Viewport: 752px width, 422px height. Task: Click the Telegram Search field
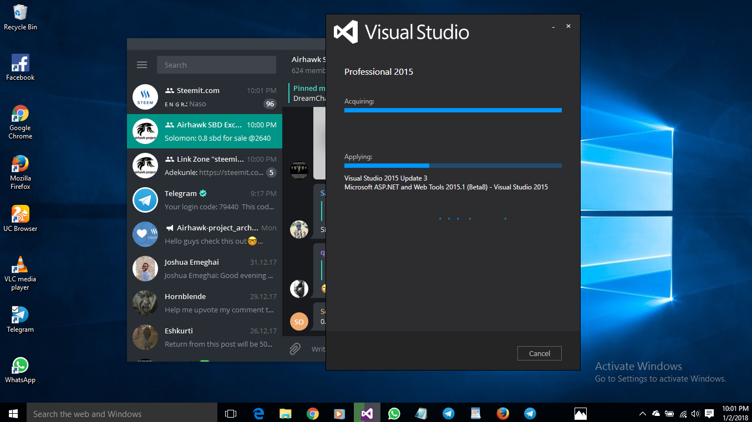pyautogui.click(x=216, y=65)
